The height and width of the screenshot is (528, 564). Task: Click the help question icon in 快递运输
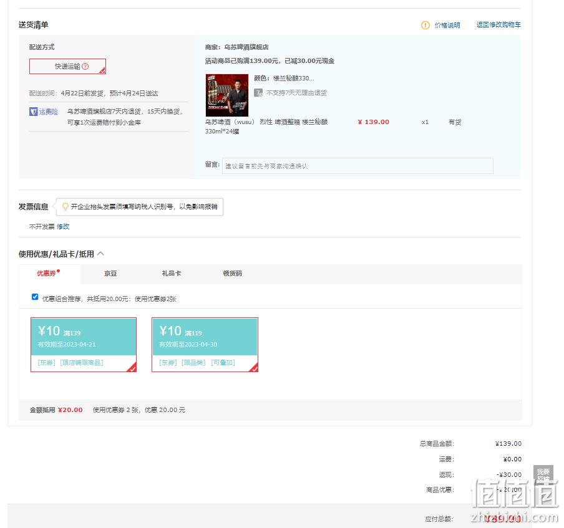(85, 67)
